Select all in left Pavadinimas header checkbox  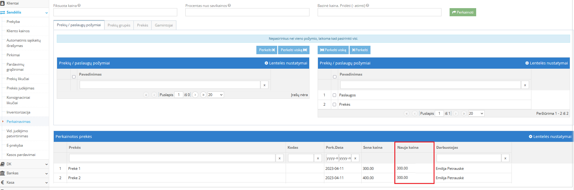pyautogui.click(x=74, y=77)
